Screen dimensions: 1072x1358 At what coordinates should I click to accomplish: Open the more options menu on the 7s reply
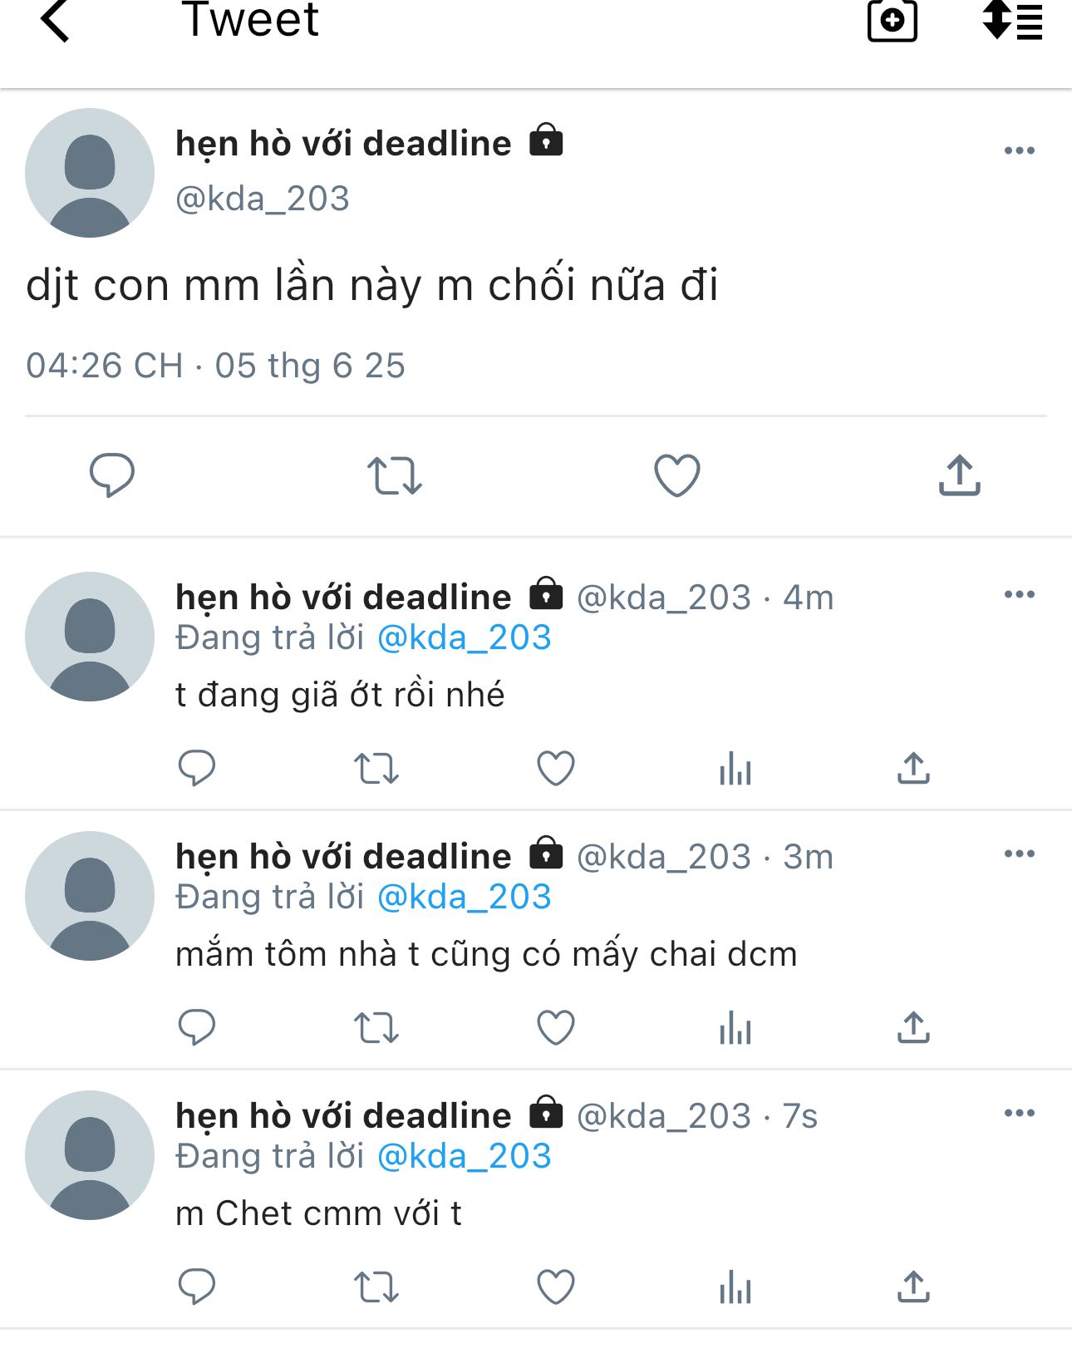point(1019,1113)
